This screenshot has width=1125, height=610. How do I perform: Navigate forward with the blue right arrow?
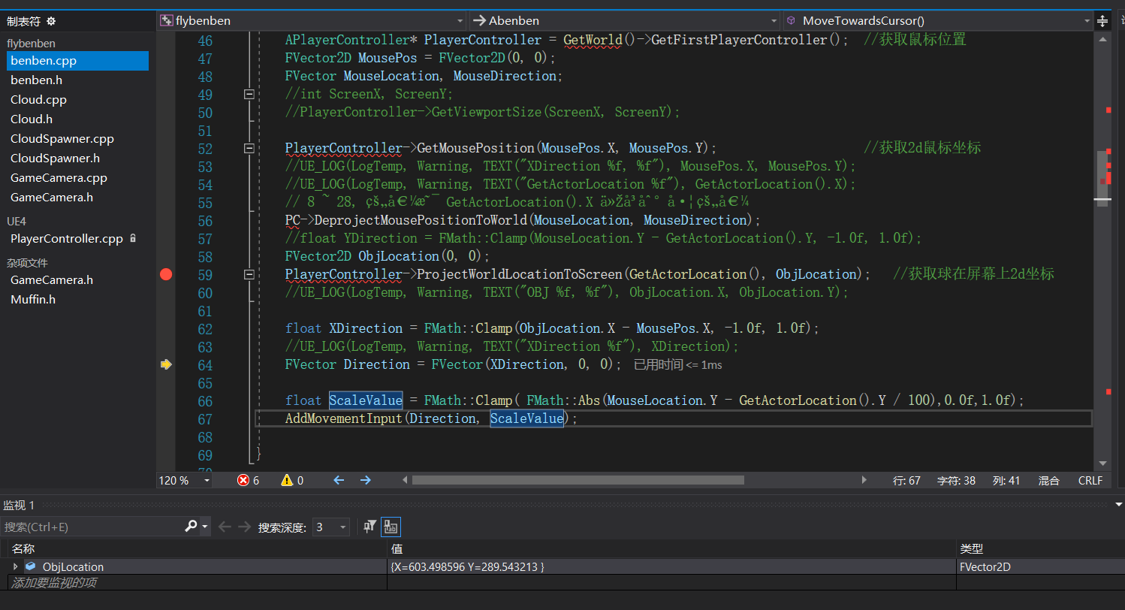pos(365,480)
